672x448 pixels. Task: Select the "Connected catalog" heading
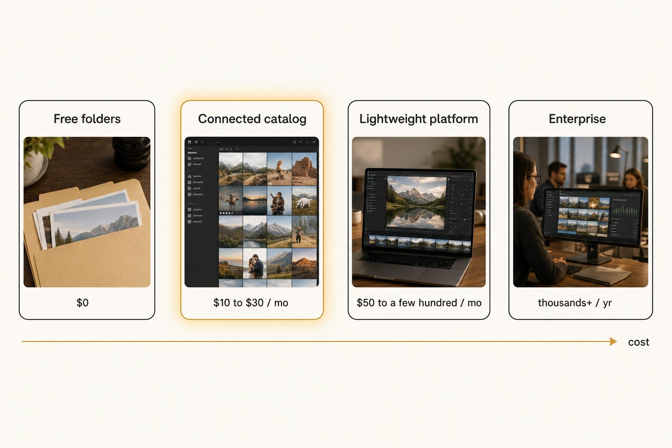coord(252,119)
